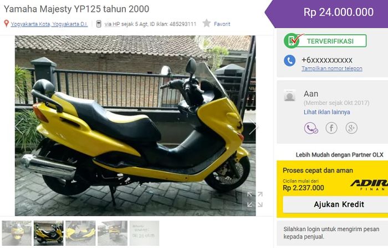The image size is (388, 248).
Task: Select the first front-view motorcycle thumbnail
Action: point(17,233)
